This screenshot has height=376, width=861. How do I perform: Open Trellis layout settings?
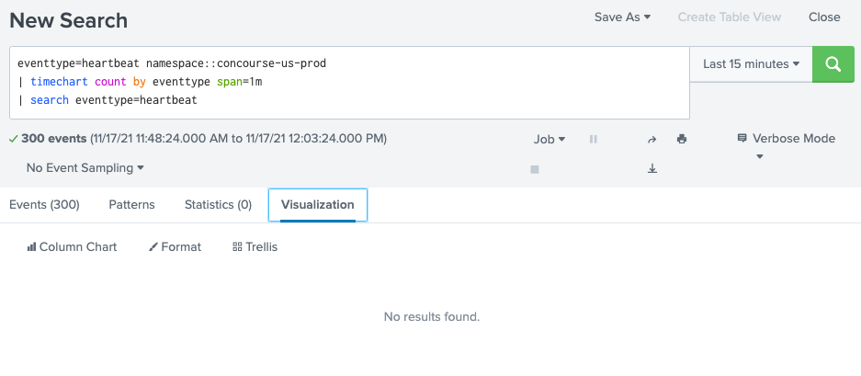(255, 246)
